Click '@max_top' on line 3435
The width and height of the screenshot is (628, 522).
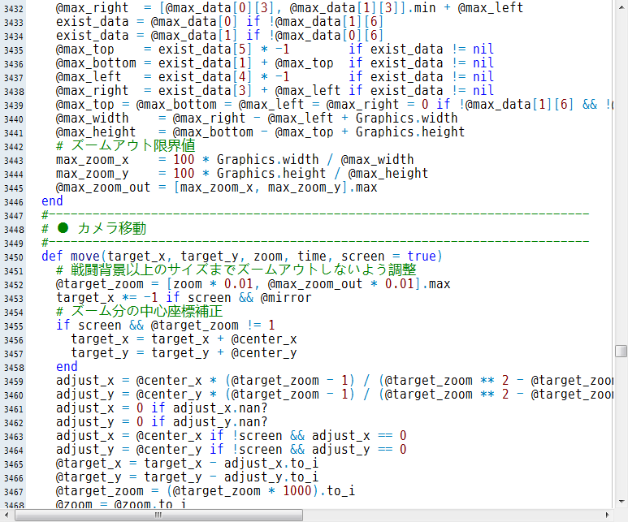click(85, 50)
